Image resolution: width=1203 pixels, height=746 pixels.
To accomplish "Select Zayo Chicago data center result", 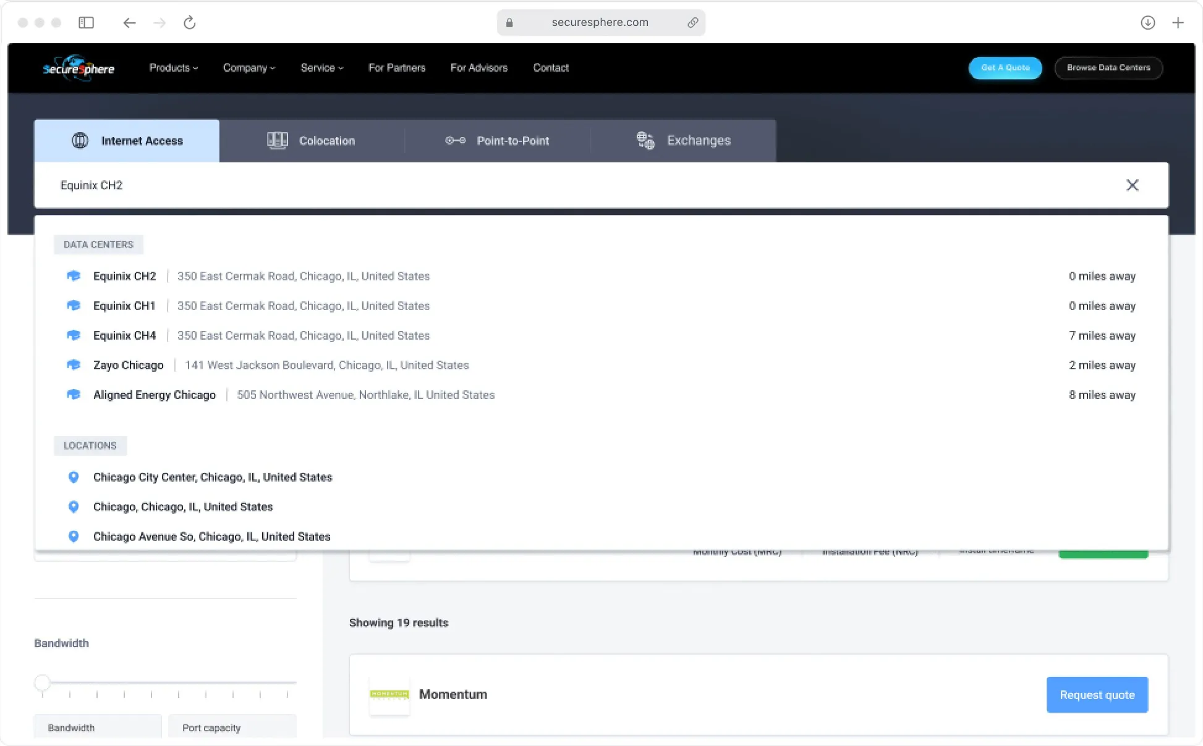I will pos(129,366).
